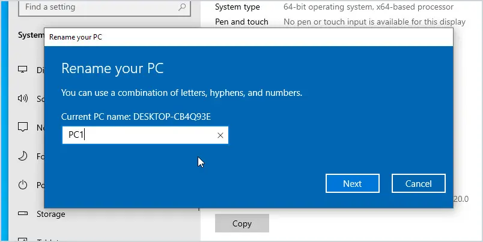Viewport: 483px width, 242px height.
Task: Click Copy button in Settings window
Action: [x=242, y=223]
